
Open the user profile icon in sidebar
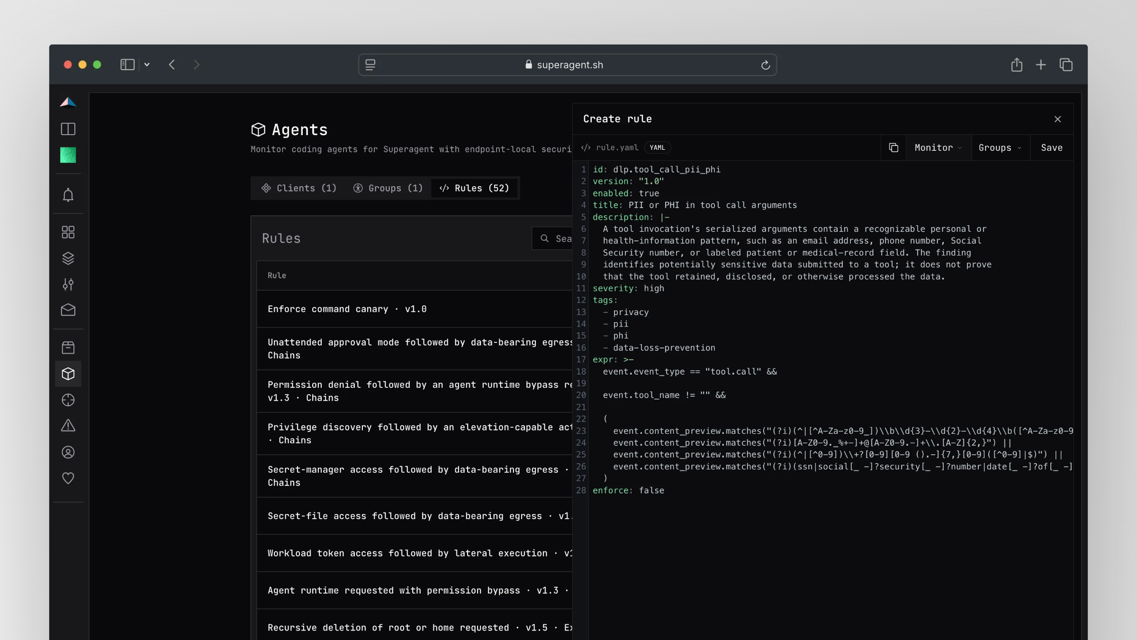coord(68,452)
